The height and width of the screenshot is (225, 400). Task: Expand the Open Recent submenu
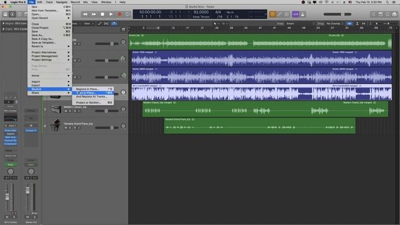click(50, 18)
